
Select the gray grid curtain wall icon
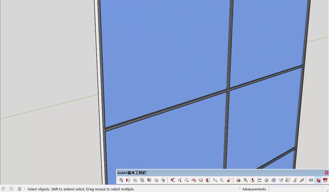click(x=142, y=180)
